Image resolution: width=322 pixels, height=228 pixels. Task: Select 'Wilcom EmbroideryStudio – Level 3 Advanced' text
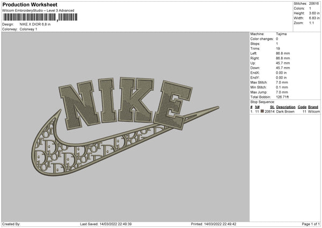38,11
